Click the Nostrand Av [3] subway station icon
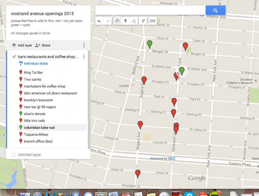This screenshot has width=259, height=196. [173, 159]
